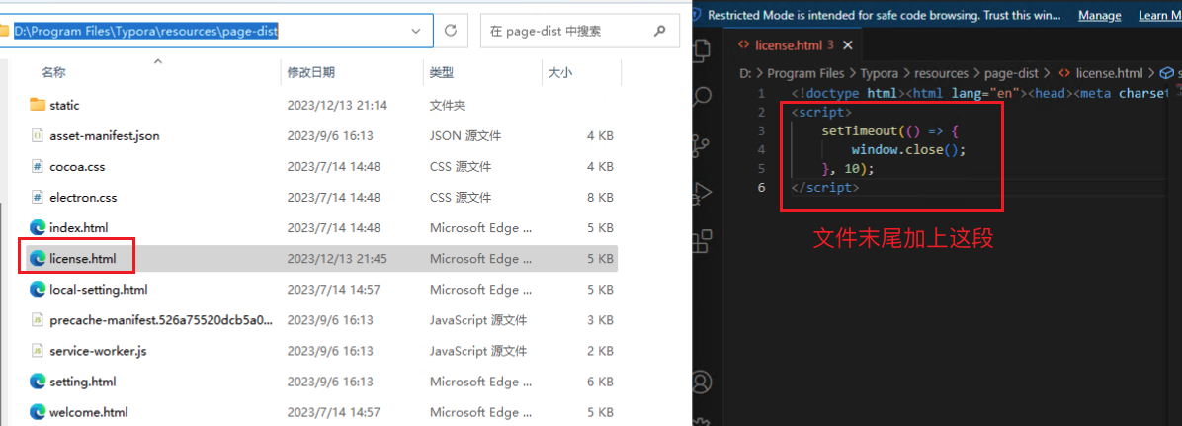Image resolution: width=1182 pixels, height=426 pixels.
Task: Click the Edge icon of welcome.html
Action: pyautogui.click(x=37, y=412)
